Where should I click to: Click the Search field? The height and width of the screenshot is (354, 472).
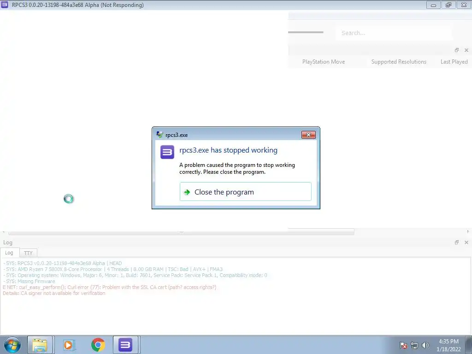[394, 33]
